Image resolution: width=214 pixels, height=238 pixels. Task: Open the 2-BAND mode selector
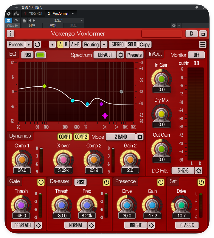[x=121, y=137]
